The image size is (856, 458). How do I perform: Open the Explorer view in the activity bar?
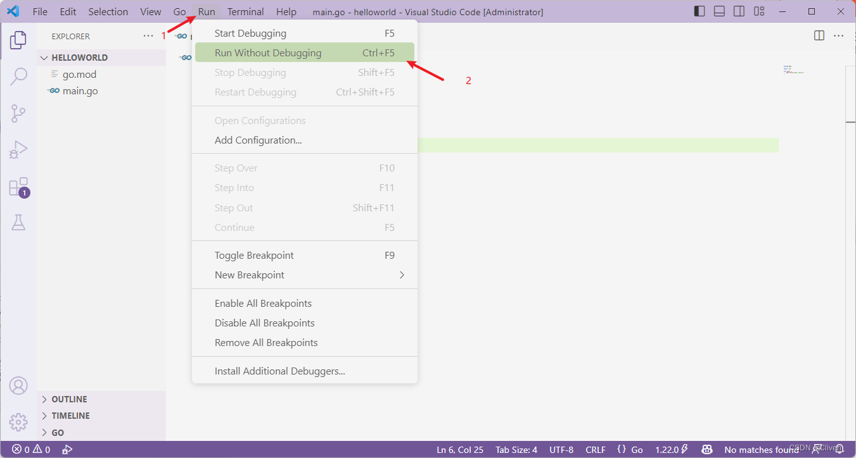coord(18,40)
